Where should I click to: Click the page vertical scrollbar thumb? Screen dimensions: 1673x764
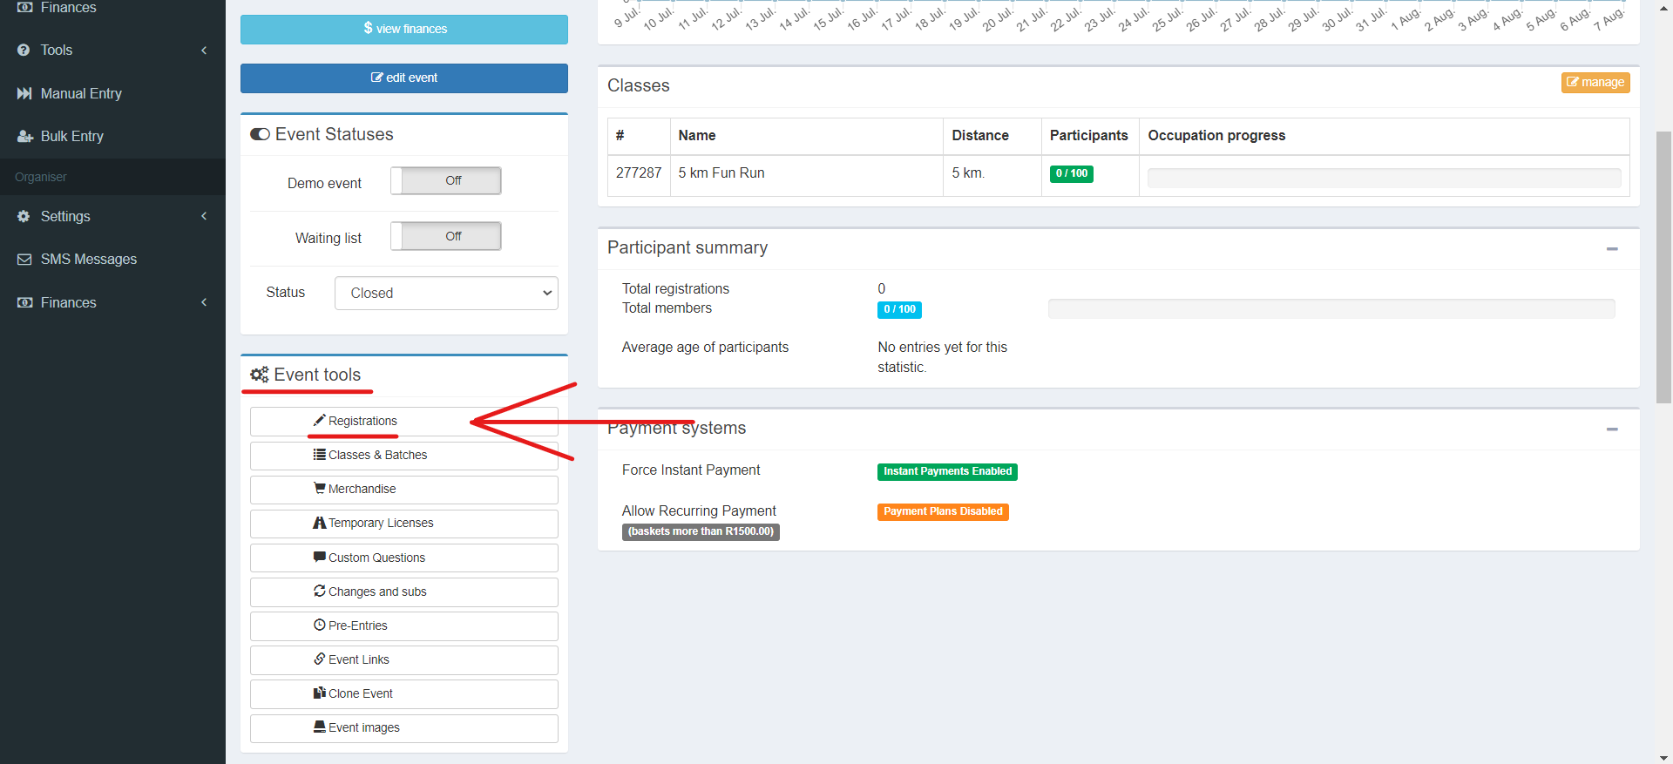(x=1663, y=266)
